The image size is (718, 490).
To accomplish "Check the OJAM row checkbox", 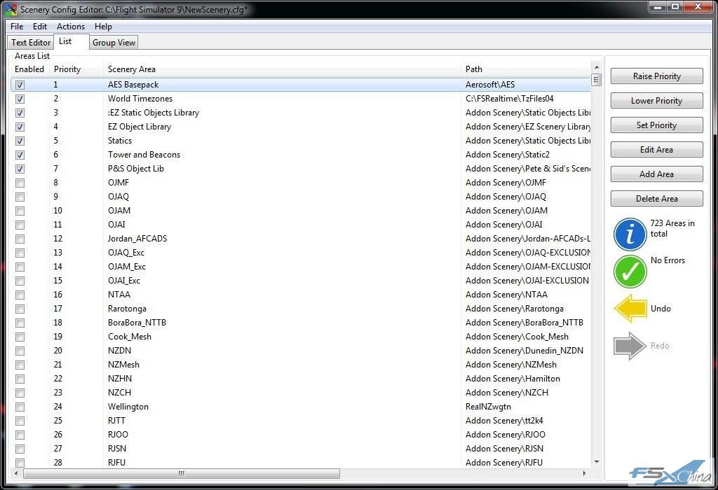I will pos(20,211).
